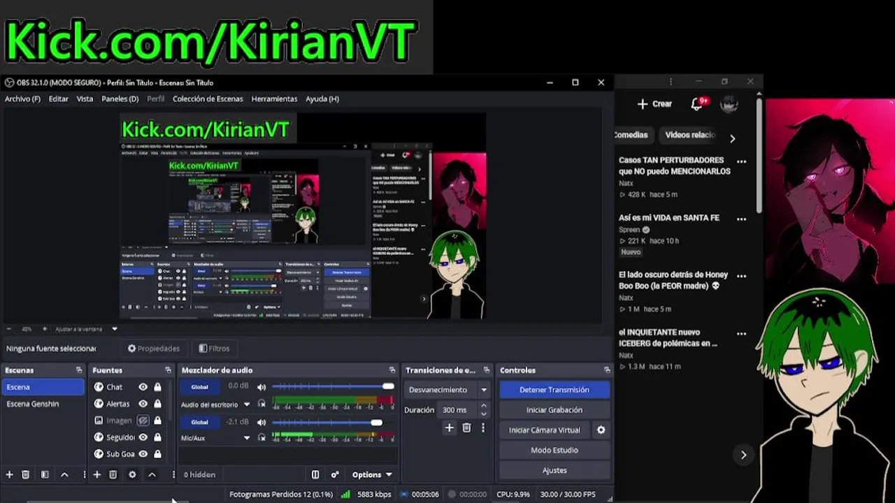Select the Escena Genshin scene

[43, 404]
